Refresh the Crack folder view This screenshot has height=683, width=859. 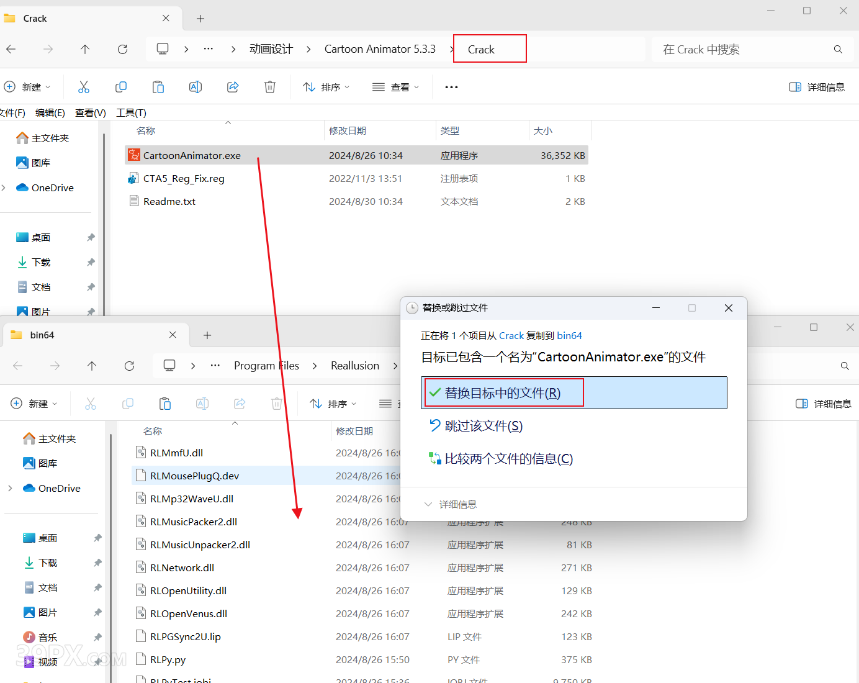point(122,49)
